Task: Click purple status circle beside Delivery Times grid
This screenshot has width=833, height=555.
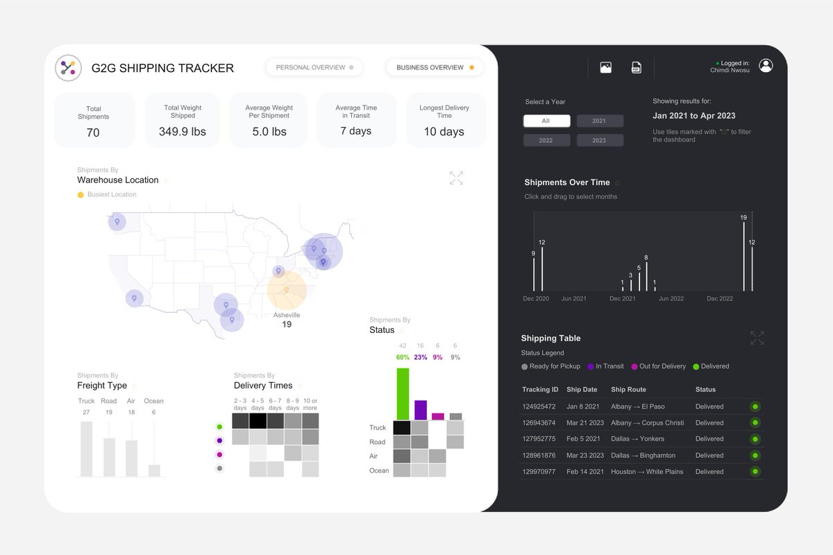Action: click(219, 441)
